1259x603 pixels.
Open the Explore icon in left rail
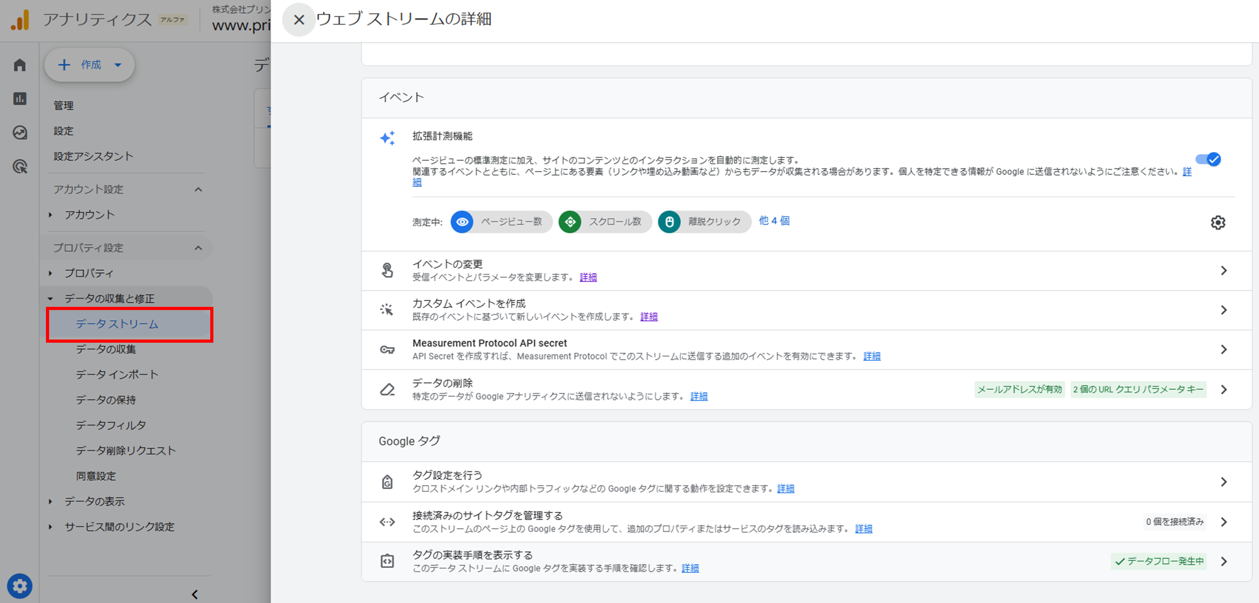[x=20, y=133]
